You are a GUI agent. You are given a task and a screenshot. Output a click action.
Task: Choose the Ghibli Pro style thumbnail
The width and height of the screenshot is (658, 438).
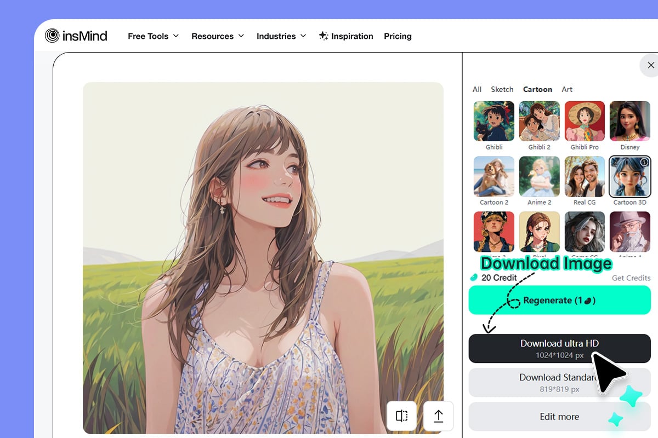(x=585, y=121)
